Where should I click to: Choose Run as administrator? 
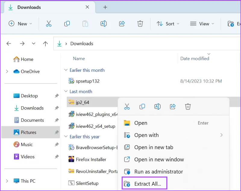(174, 171)
